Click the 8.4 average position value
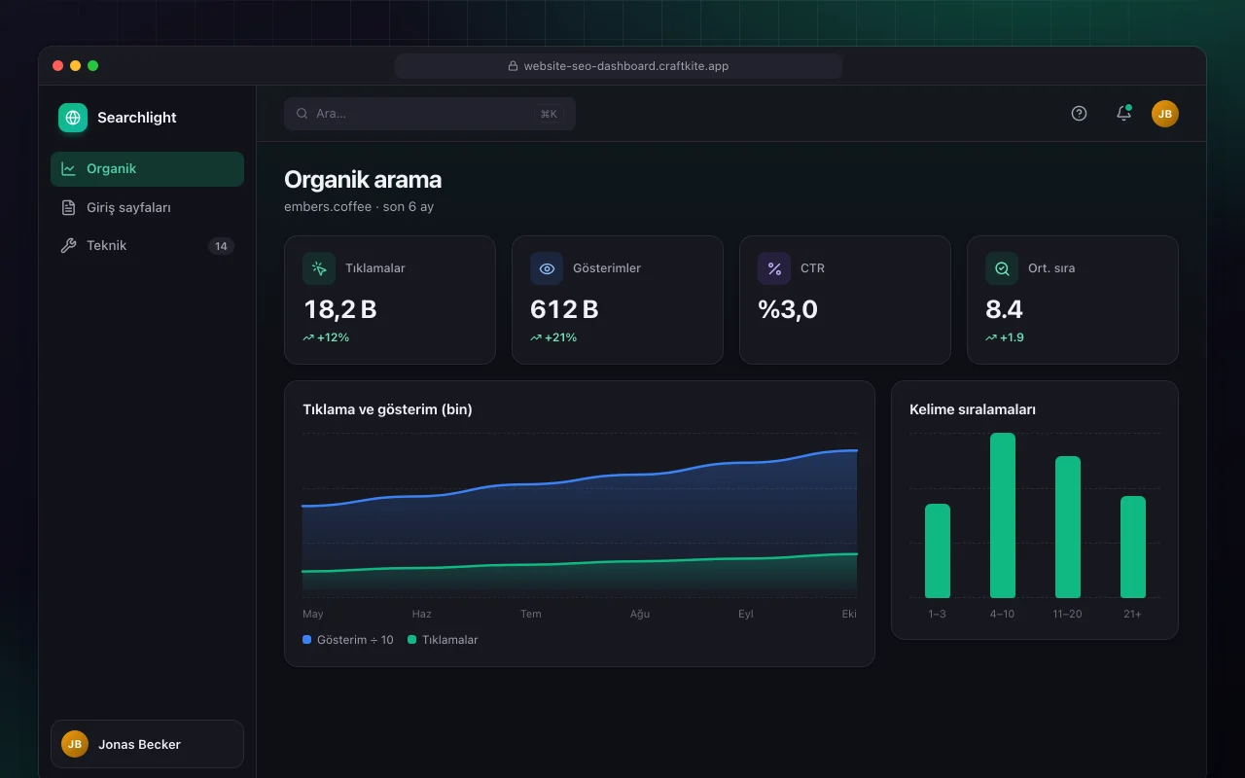Image resolution: width=1245 pixels, height=778 pixels. click(1005, 309)
